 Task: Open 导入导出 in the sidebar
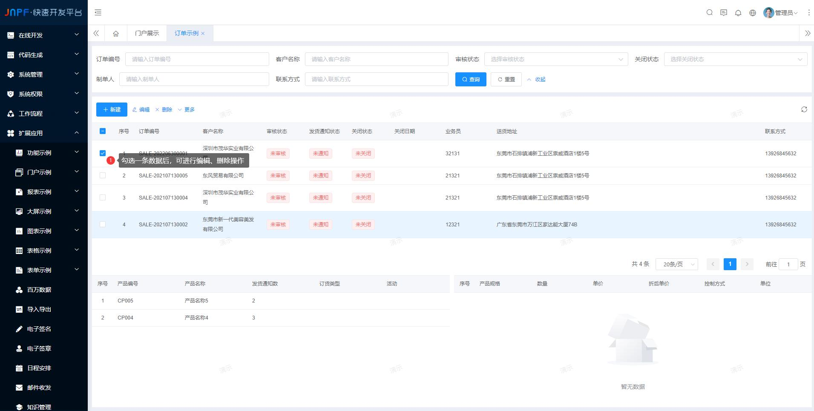tap(44, 309)
